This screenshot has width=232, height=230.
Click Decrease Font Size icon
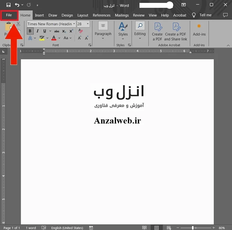tap(86, 38)
